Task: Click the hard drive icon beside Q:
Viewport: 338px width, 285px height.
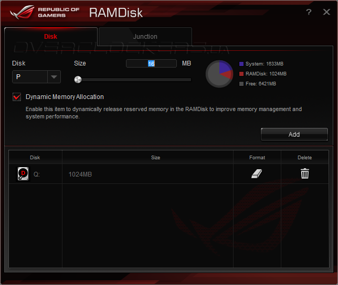Action: pos(23,174)
